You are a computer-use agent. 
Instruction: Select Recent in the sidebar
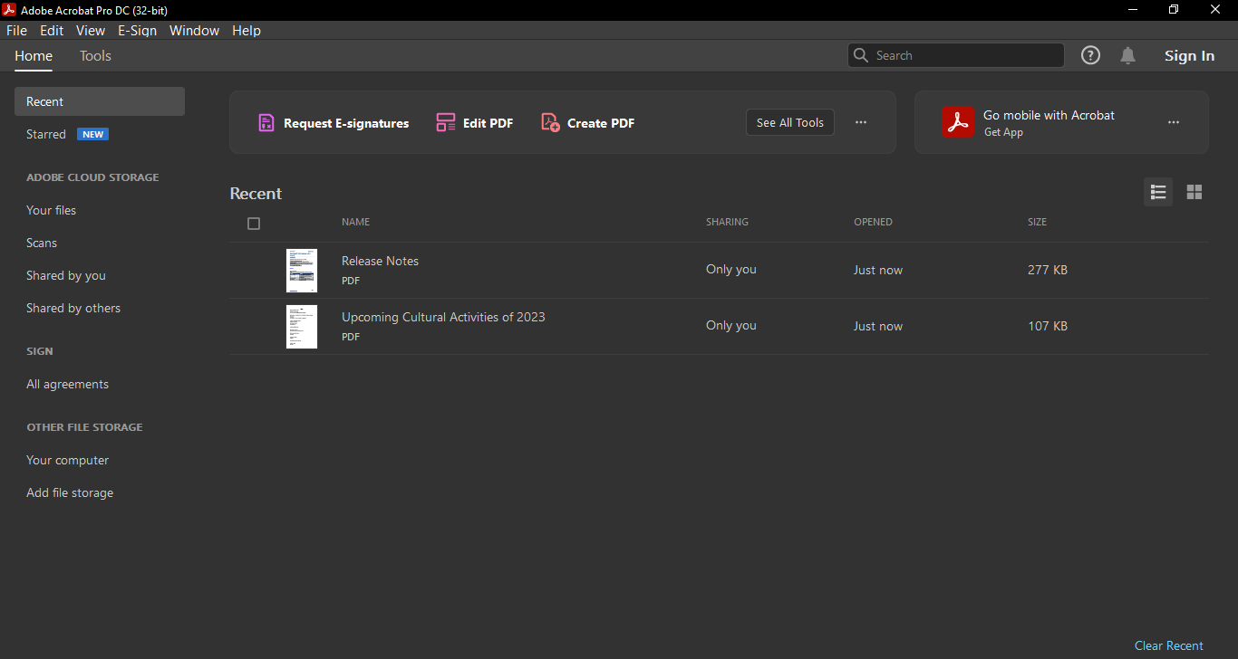100,101
